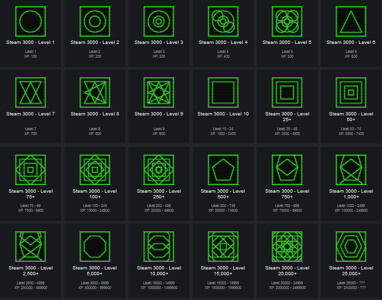Select the 'Steam 3000 - Level 500+' title

(x=223, y=194)
